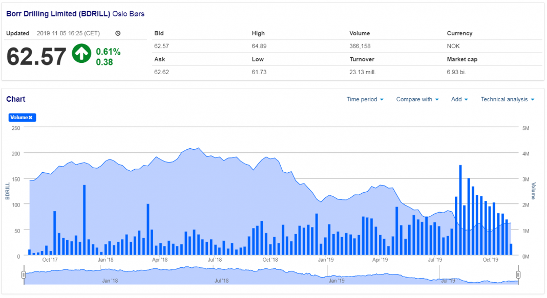Open the Time period dropdown
Screen dimensions: 547x298
pyautogui.click(x=365, y=99)
